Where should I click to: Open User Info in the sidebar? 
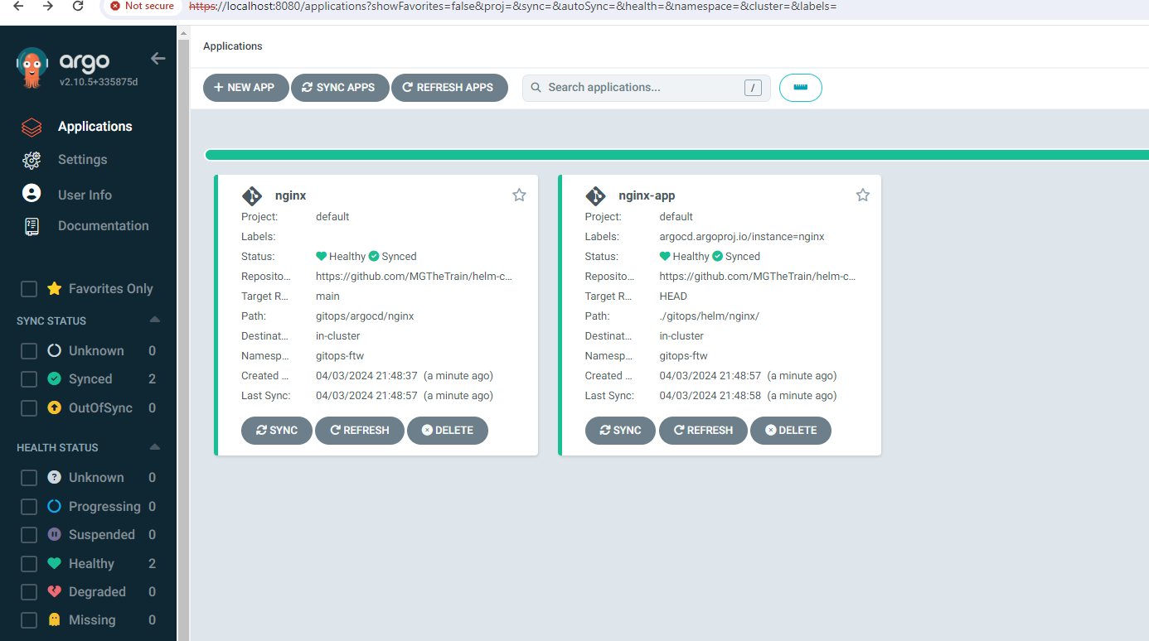[85, 195]
